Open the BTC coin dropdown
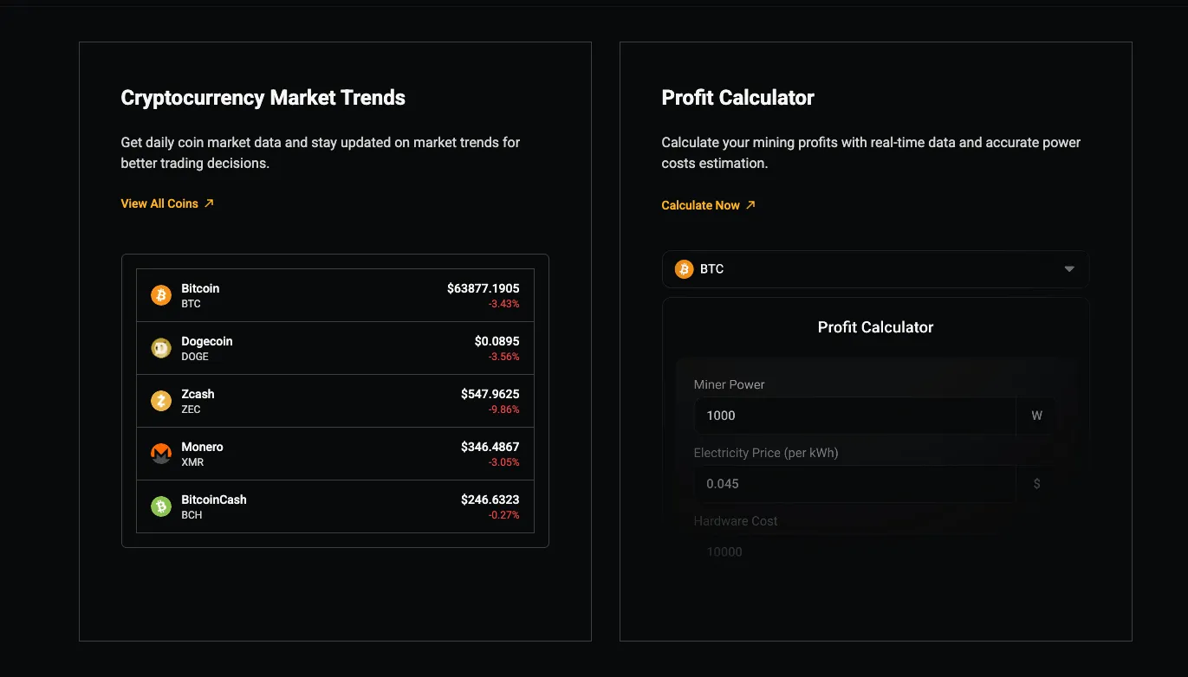Viewport: 1188px width, 677px height. click(875, 269)
